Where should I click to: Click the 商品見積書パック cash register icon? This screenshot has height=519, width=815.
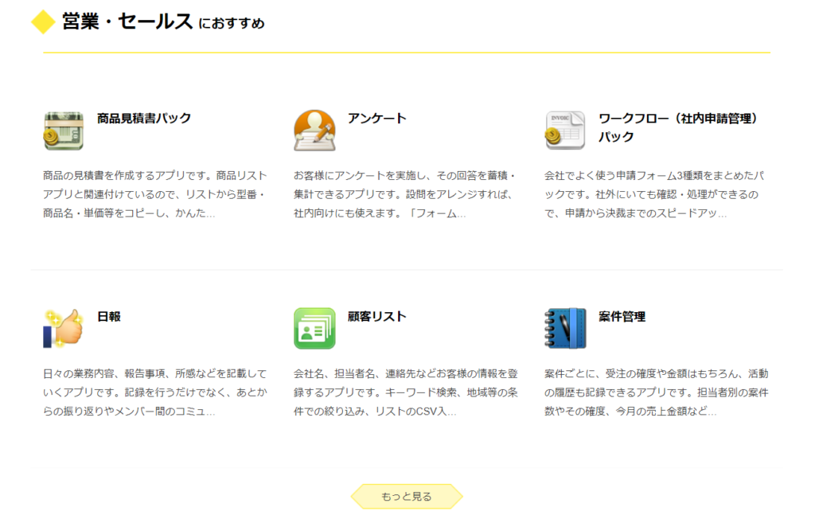pyautogui.click(x=62, y=129)
